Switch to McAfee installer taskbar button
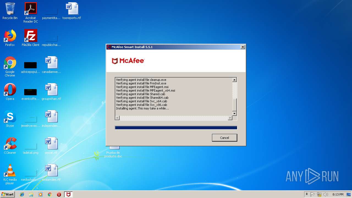This screenshot has width=352, height=198. coord(68,194)
